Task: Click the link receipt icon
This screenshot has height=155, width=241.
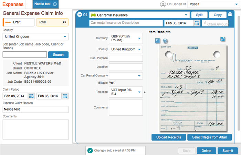Action: 222,39
